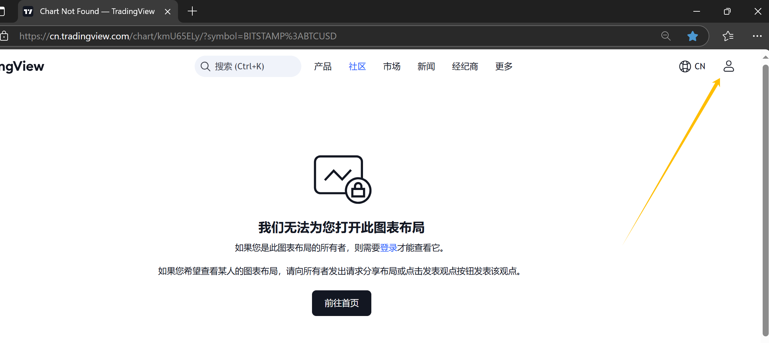The width and height of the screenshot is (769, 343).
Task: Click the globe language icon next to CN
Action: coord(685,66)
